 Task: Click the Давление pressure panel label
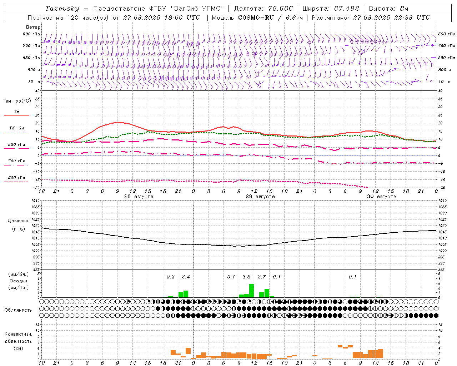pyautogui.click(x=19, y=221)
